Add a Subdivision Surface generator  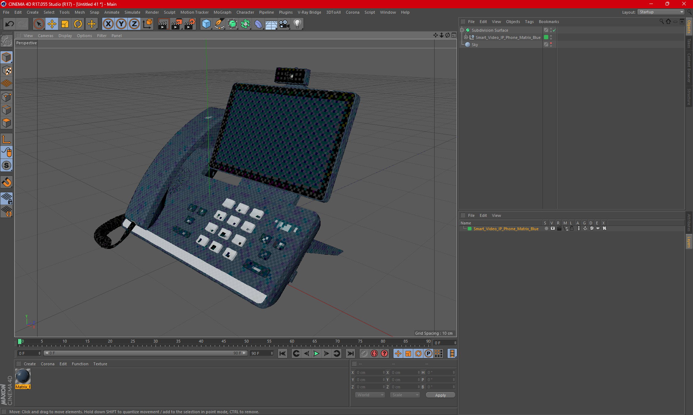pyautogui.click(x=233, y=24)
